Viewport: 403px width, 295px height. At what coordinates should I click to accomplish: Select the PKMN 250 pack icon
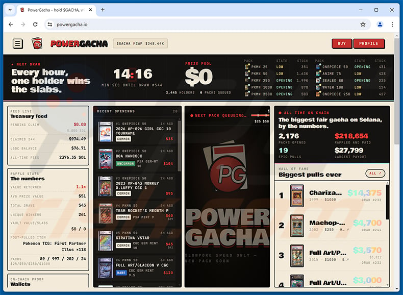click(x=247, y=80)
